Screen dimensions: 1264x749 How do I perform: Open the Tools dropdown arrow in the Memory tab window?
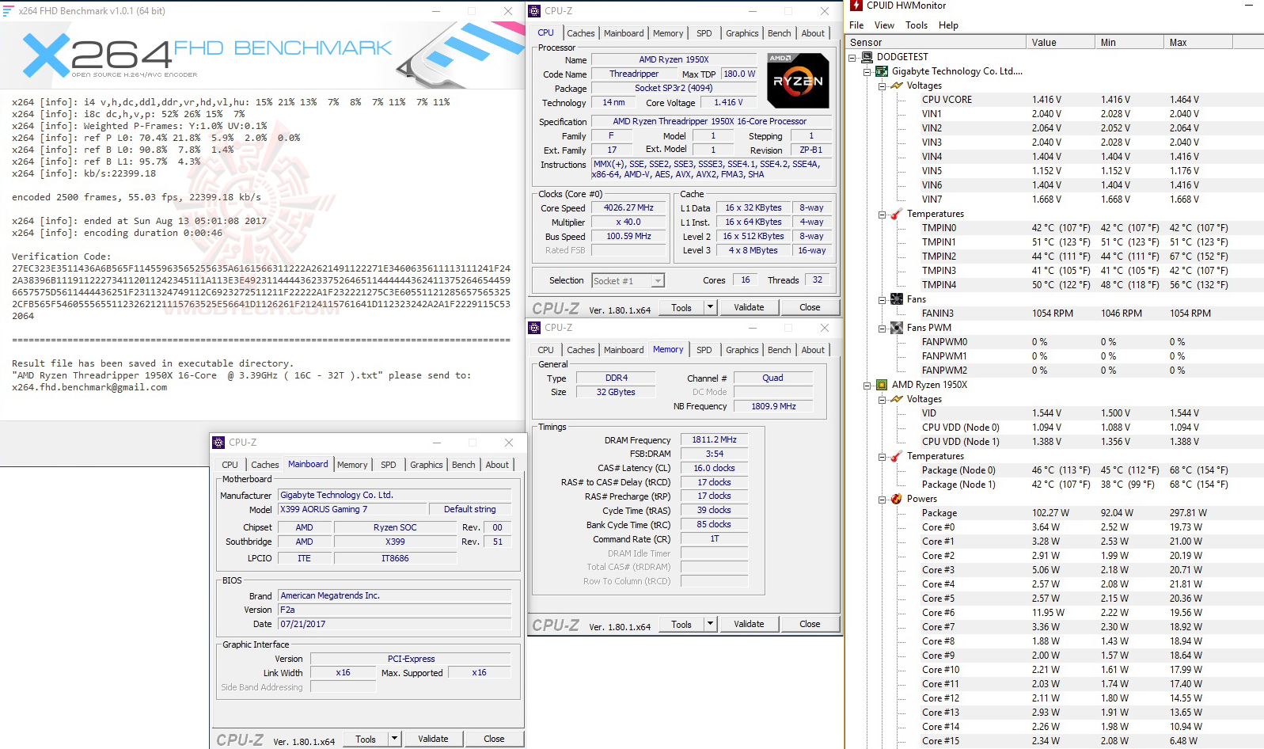(710, 624)
